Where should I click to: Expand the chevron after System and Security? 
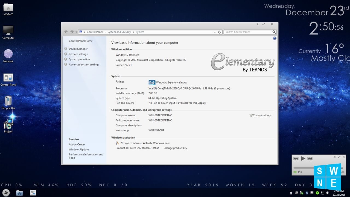133,32
